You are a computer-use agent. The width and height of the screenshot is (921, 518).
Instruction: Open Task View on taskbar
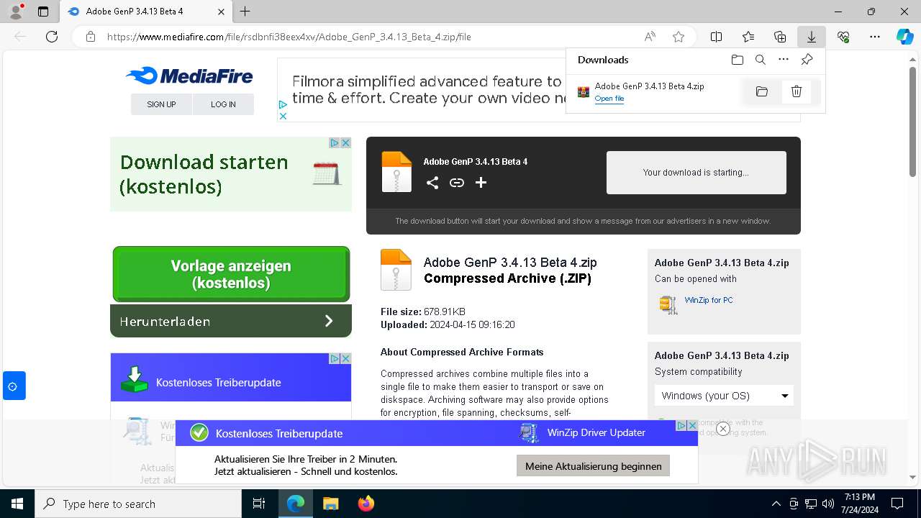259,504
